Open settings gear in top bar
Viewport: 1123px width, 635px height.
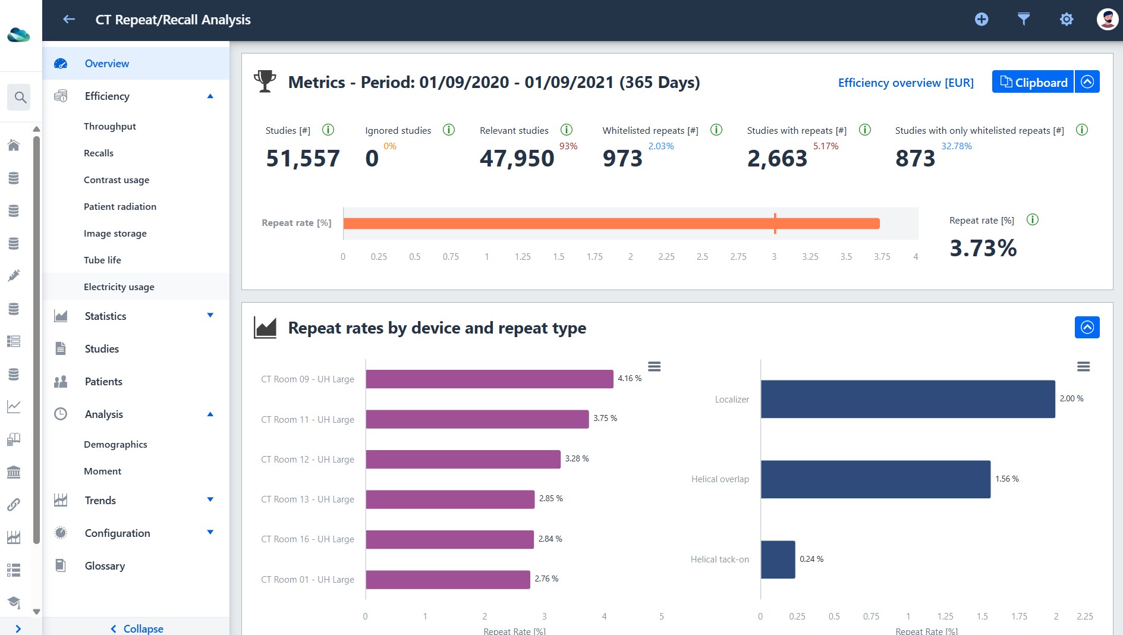click(1067, 20)
